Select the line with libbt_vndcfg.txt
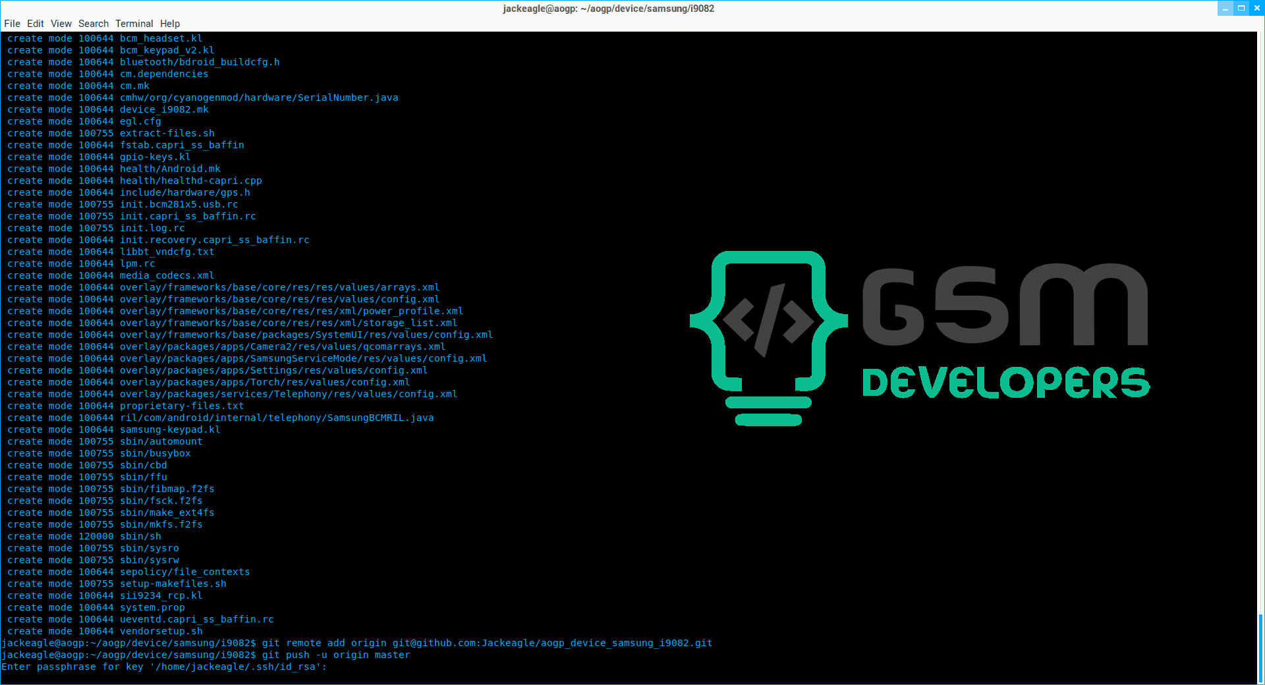 coord(111,252)
